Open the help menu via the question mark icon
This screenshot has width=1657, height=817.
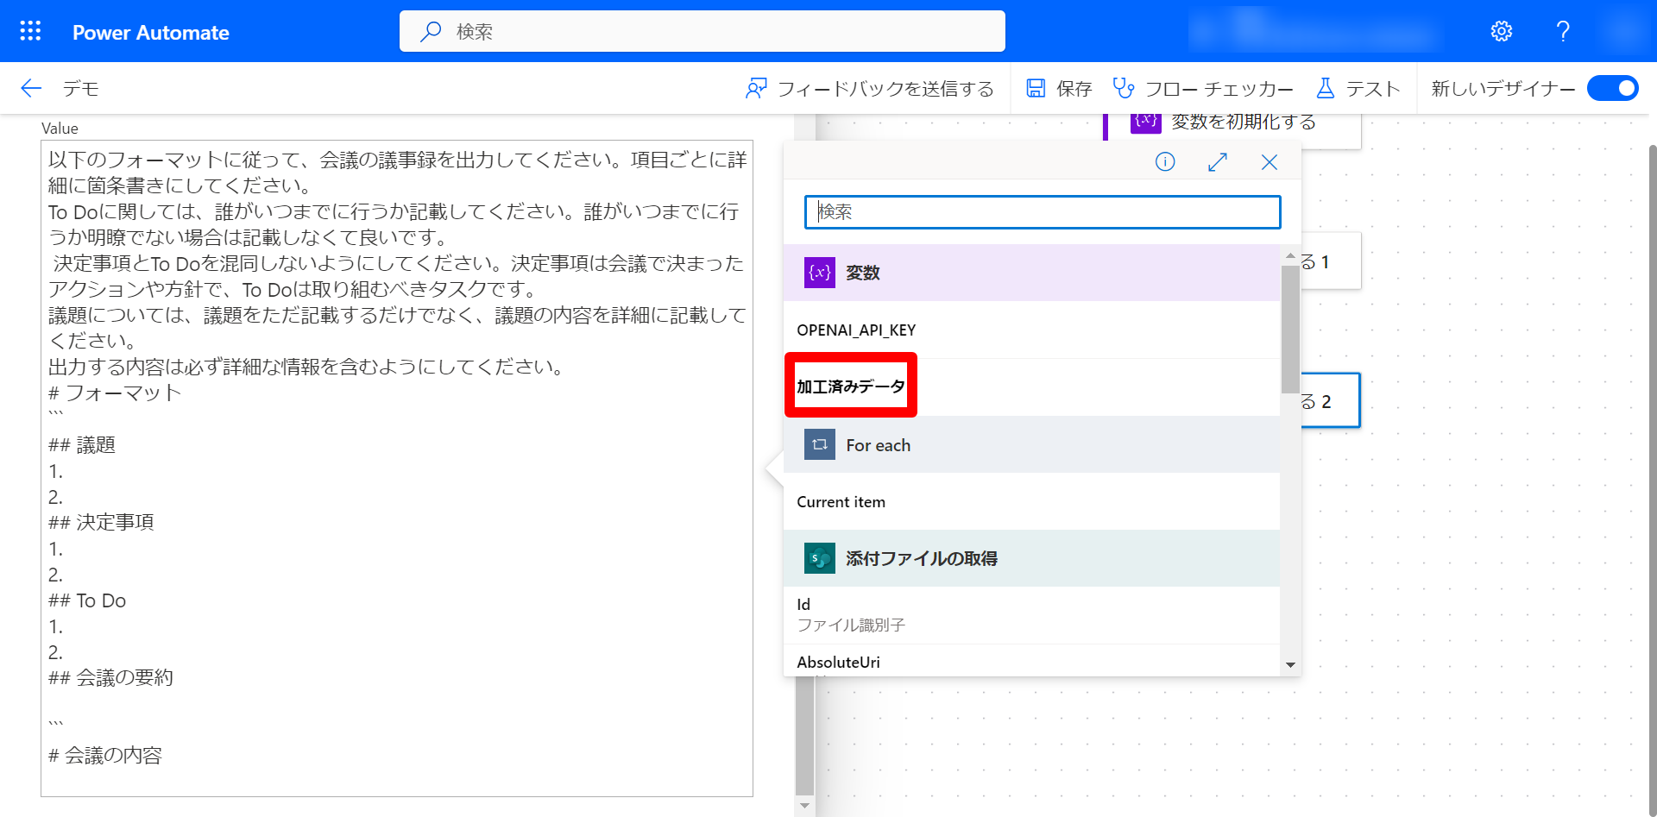pos(1562,30)
